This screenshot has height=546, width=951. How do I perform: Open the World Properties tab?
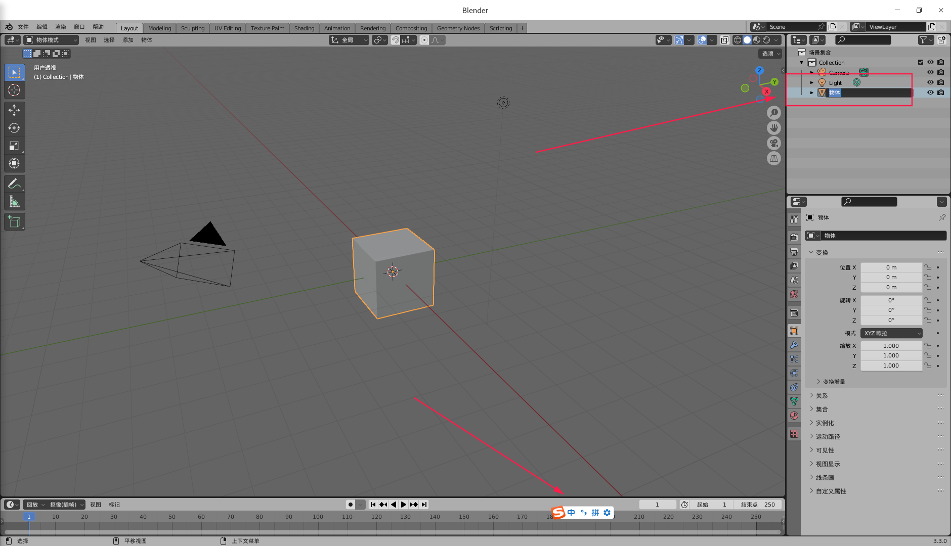click(x=794, y=294)
